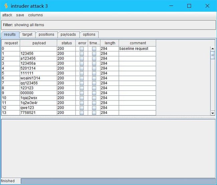Maximize the intruder attack 3 window

click(x=189, y=6)
